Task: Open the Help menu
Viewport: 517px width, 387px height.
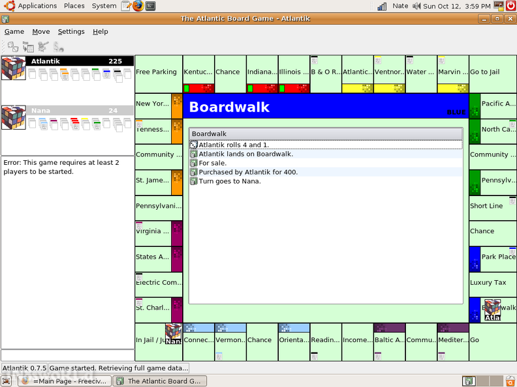Action: tap(101, 31)
